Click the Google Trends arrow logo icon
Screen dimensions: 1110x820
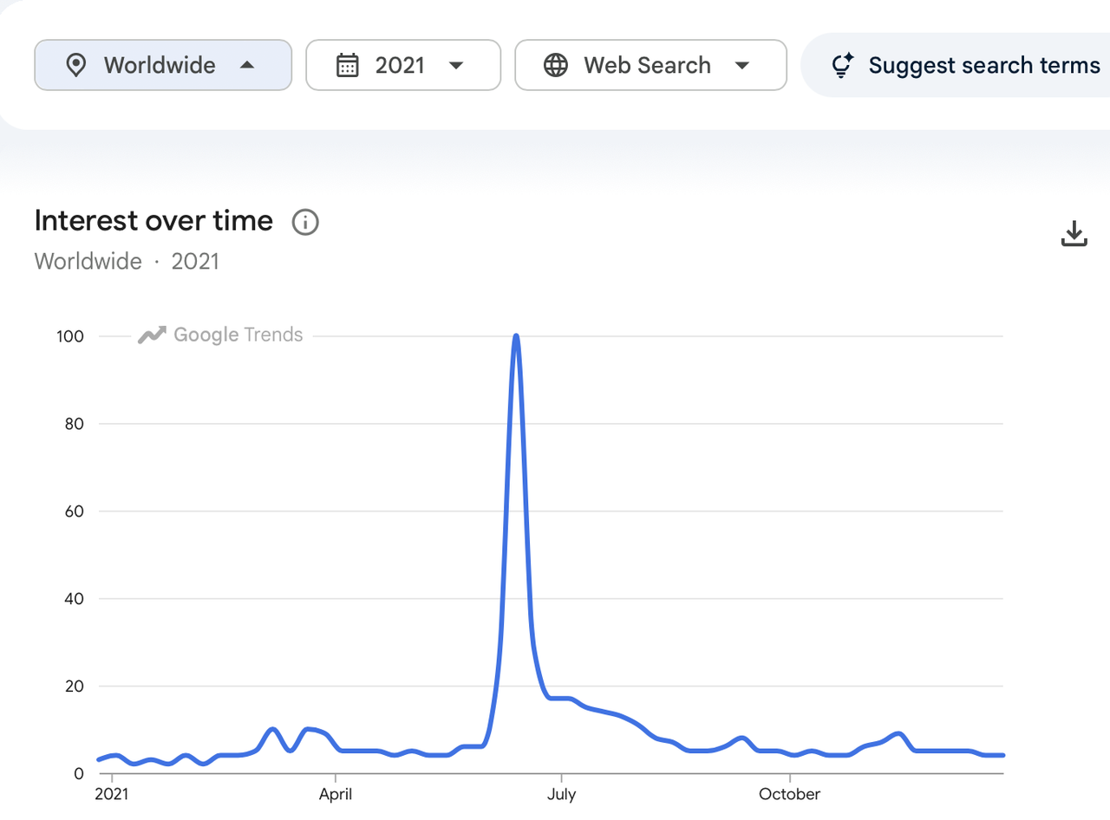[152, 335]
